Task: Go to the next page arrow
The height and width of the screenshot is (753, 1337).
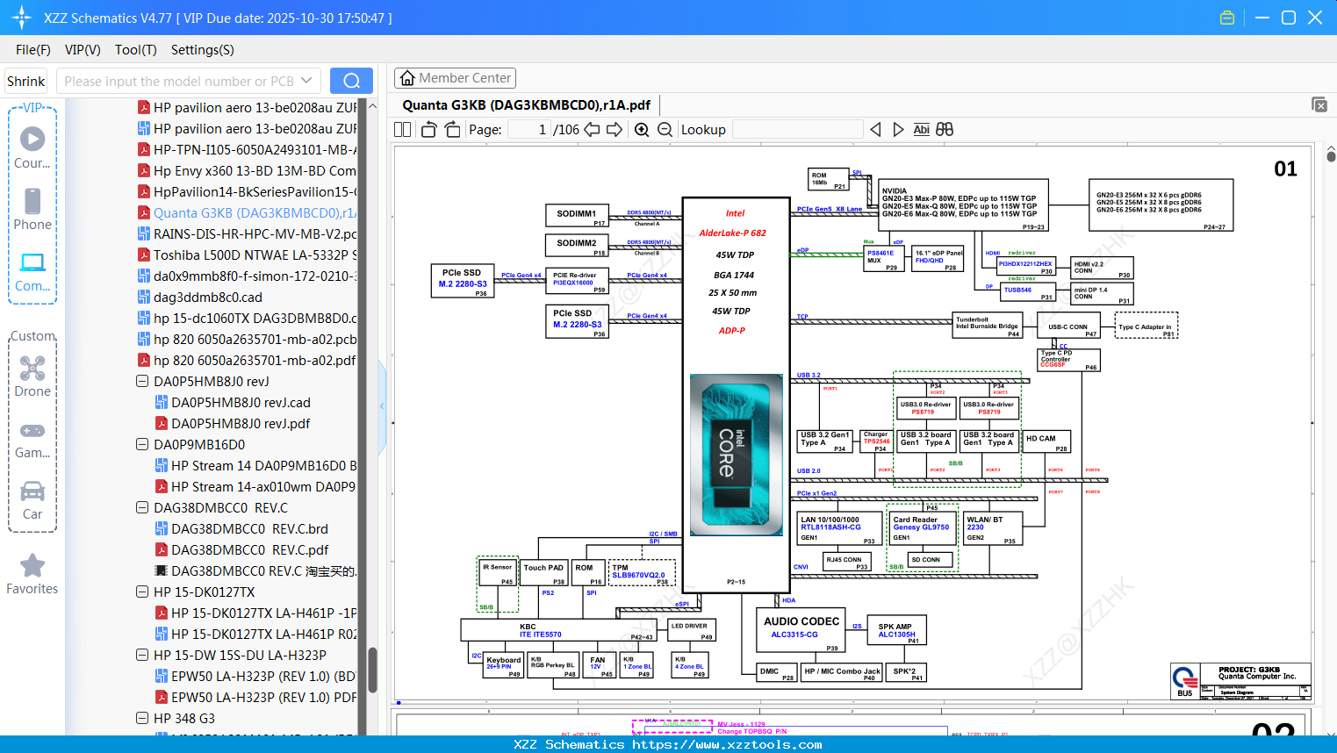Action: tap(615, 129)
